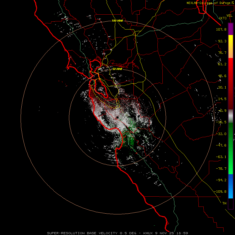This screenshot has height=235, width=235.
Task: Click the 14.5 velocity scale value
Action: point(222,99)
